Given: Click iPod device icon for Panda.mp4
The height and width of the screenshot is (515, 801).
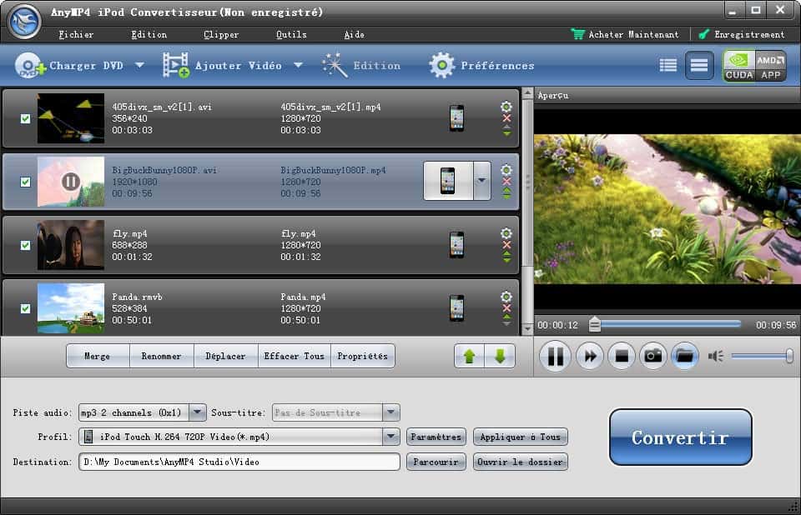Looking at the screenshot, I should click(x=456, y=307).
